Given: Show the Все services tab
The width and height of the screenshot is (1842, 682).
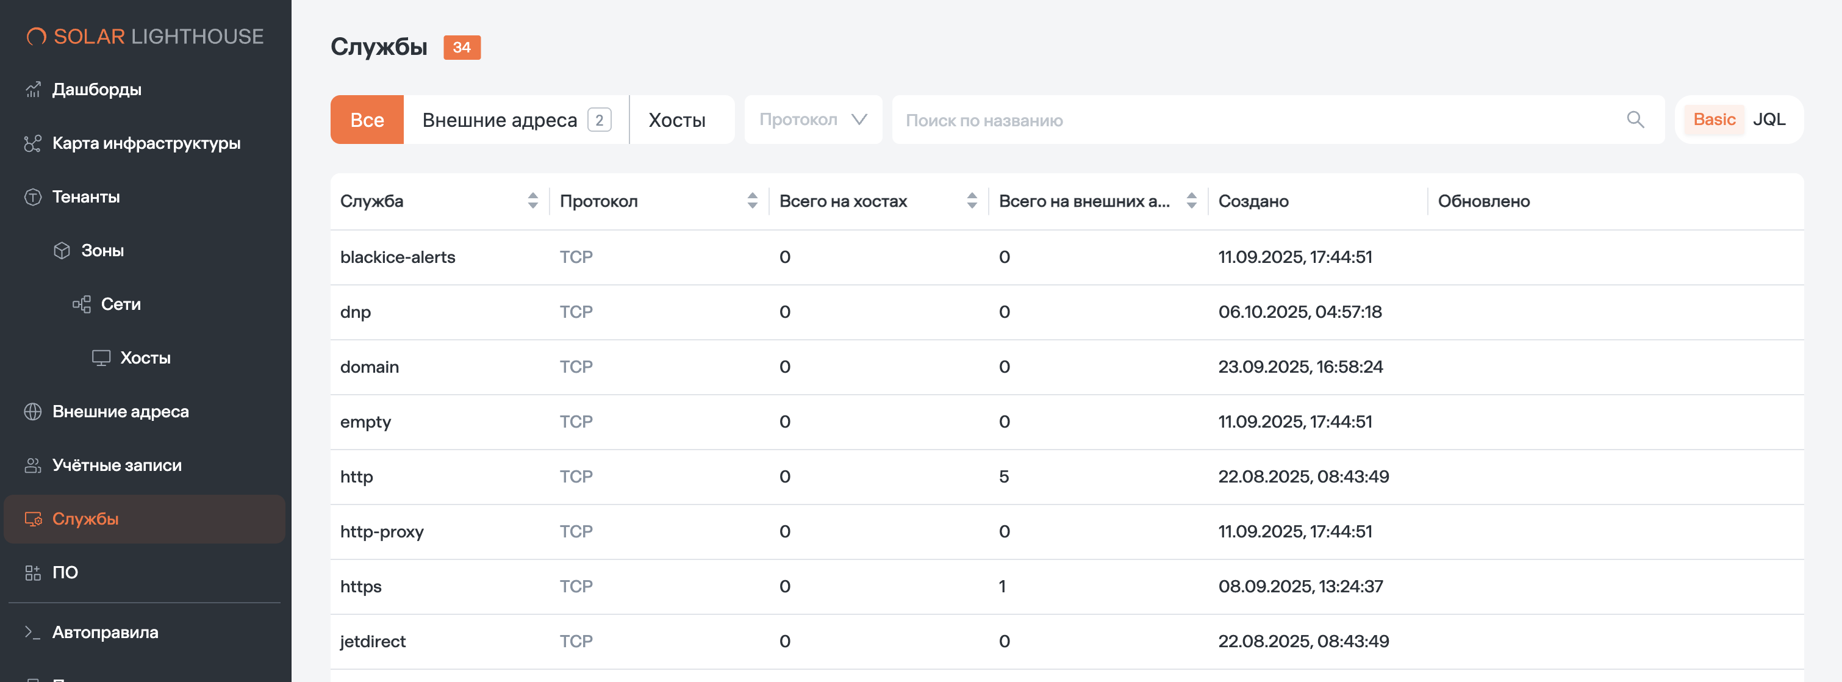Looking at the screenshot, I should pyautogui.click(x=367, y=120).
